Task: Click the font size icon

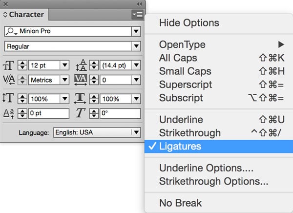Action: tap(10, 65)
